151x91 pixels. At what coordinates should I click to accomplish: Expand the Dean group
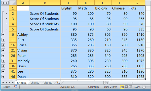pyautogui.click(x=3, y=77)
